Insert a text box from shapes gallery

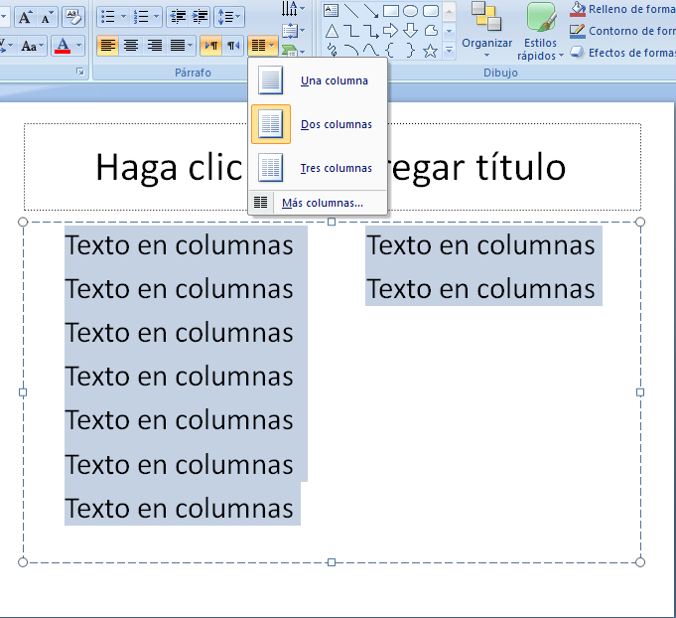[x=332, y=11]
